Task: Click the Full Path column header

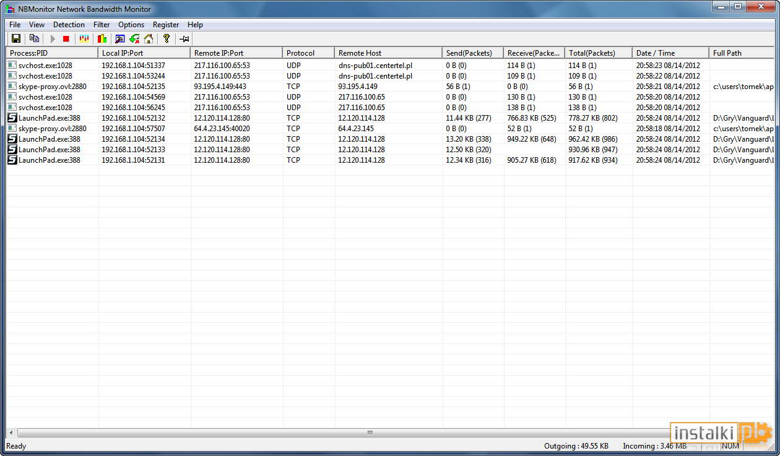Action: coord(742,53)
